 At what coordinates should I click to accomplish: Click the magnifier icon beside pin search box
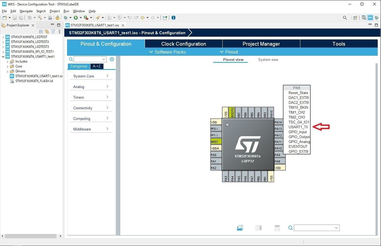point(291,228)
